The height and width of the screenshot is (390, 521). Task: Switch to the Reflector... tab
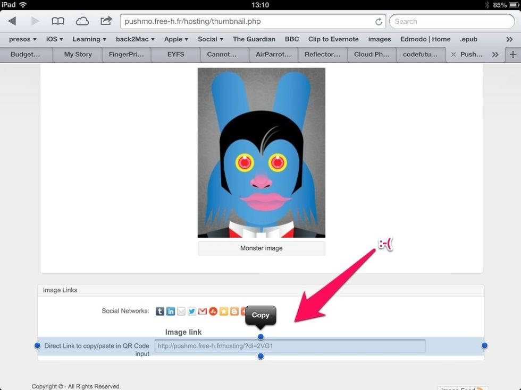click(322, 54)
